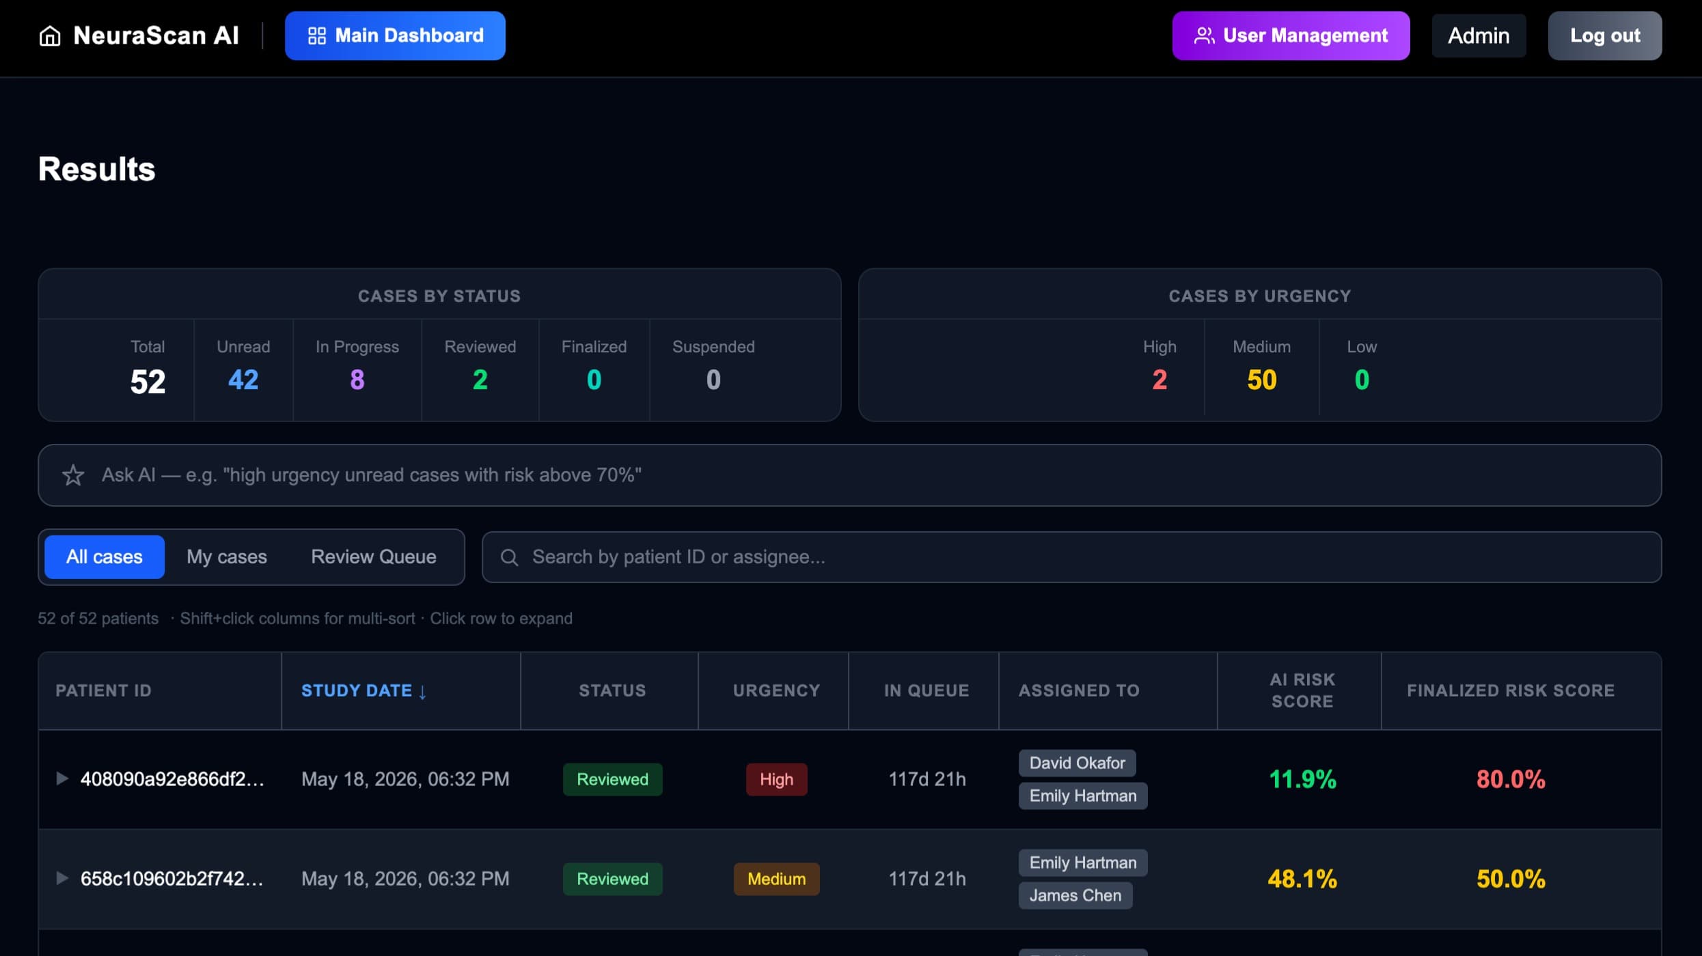
Task: Click the Reviewed badge in the Medium urgency row
Action: click(612, 879)
